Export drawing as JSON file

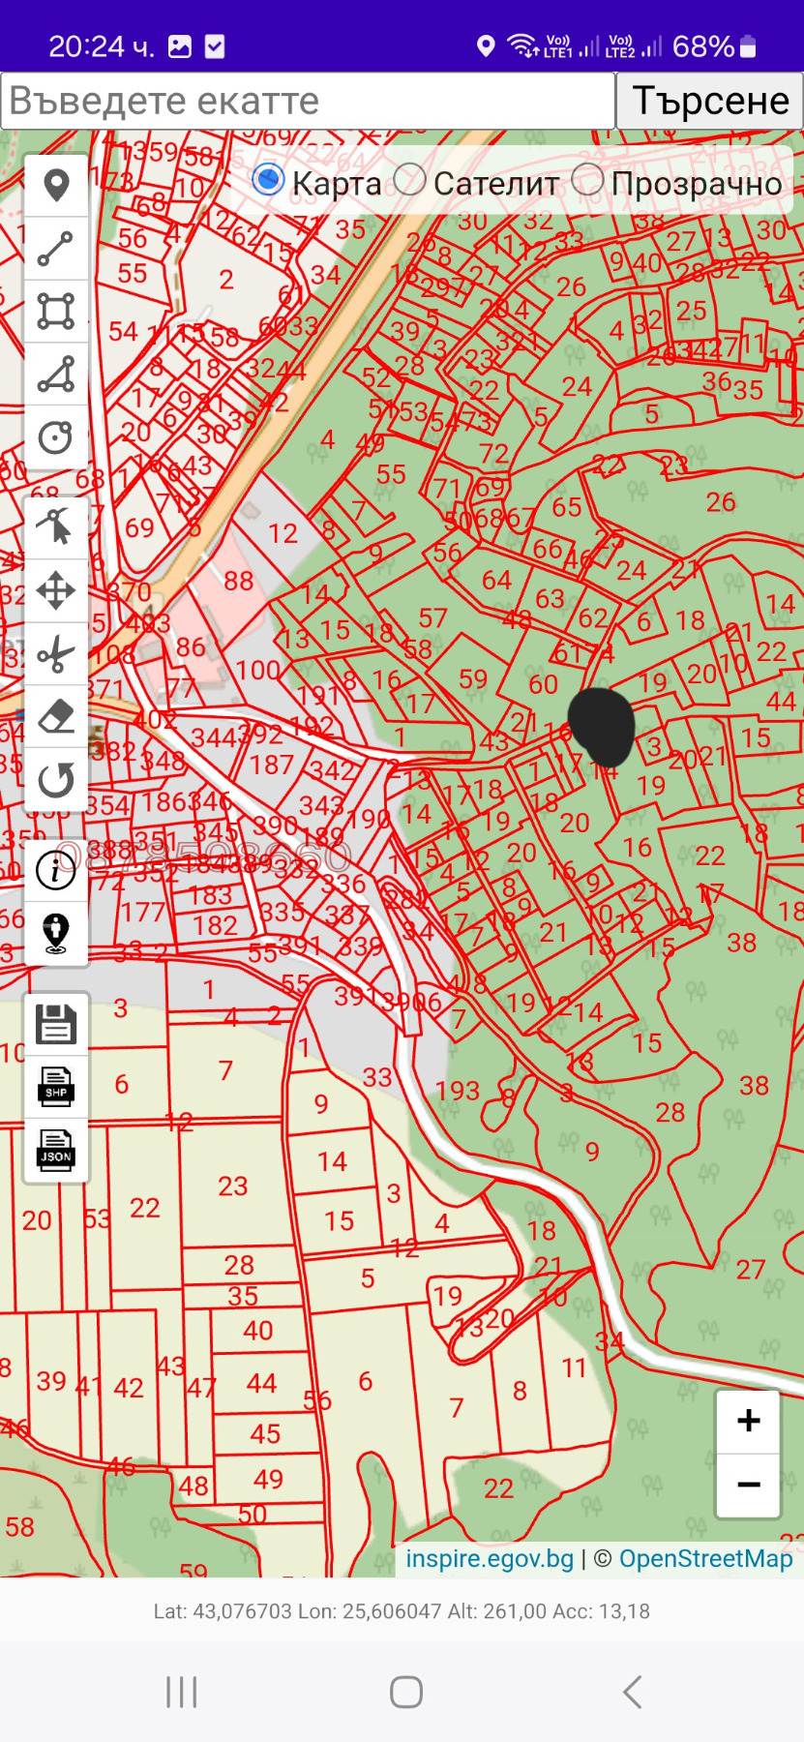click(x=56, y=1151)
